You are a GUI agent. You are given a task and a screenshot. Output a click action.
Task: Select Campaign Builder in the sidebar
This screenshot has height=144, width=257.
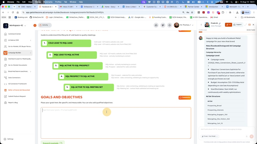click(17, 53)
